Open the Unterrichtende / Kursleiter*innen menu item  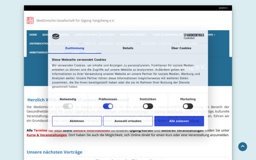54,44
